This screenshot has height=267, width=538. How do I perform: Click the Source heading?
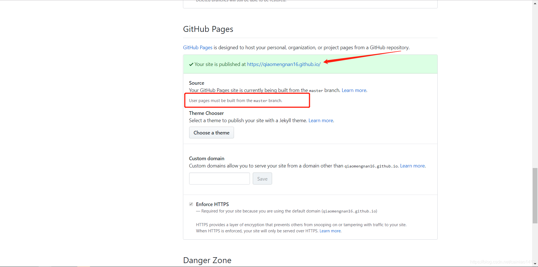point(196,83)
